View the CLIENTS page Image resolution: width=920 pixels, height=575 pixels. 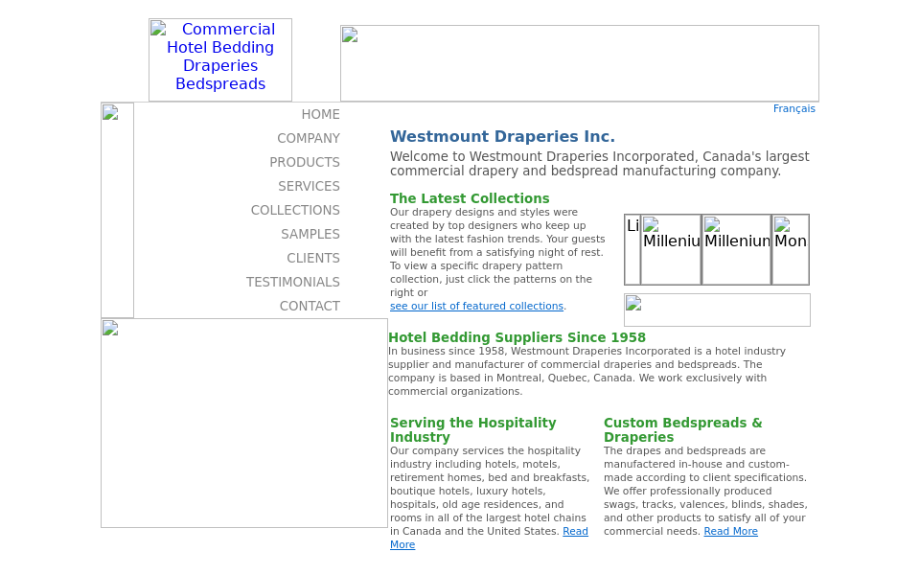coord(312,258)
